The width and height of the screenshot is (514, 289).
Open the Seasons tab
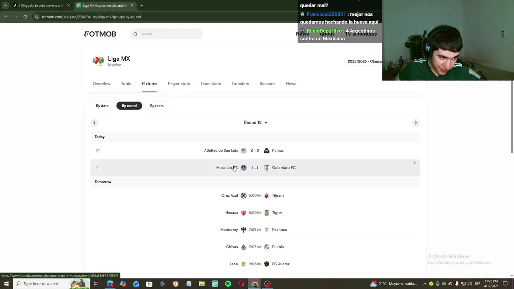pyautogui.click(x=267, y=83)
